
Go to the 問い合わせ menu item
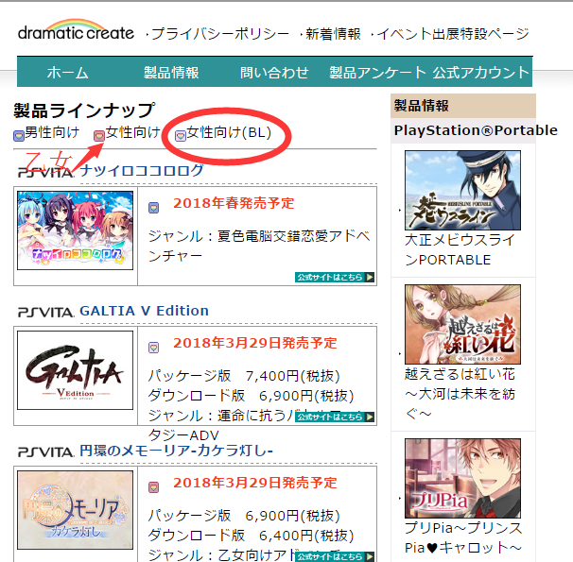(274, 72)
